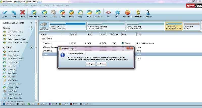Choose Move/Resize Partition in Operations list

[x=16, y=59]
